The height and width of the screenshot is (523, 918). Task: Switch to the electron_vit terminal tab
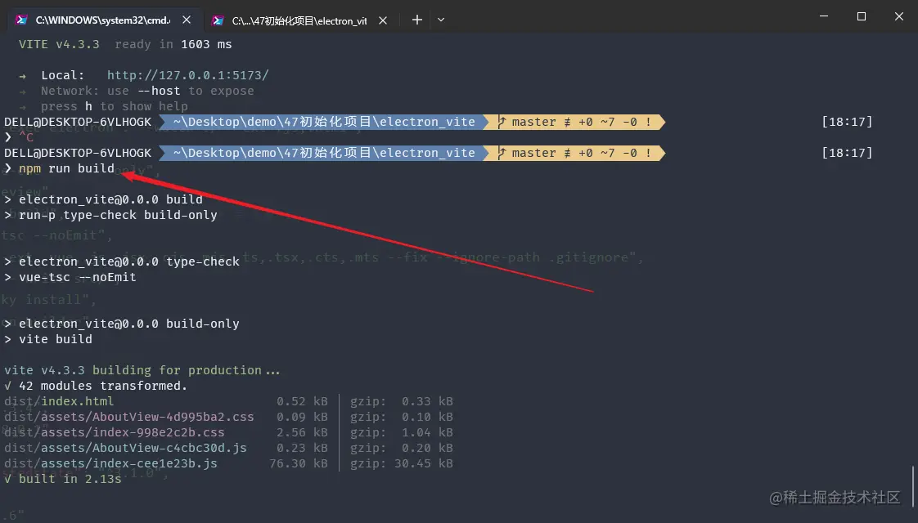[299, 20]
